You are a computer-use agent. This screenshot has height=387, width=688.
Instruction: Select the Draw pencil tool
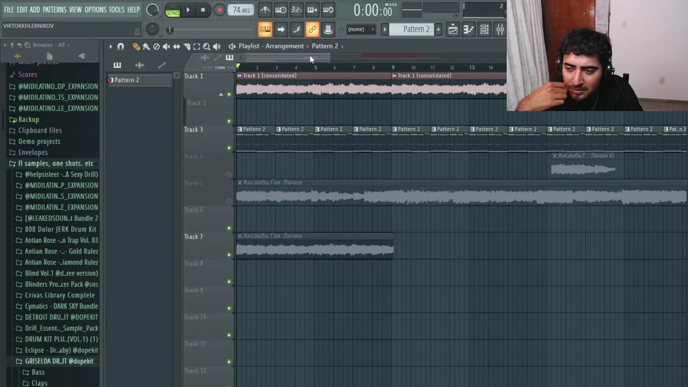point(136,47)
